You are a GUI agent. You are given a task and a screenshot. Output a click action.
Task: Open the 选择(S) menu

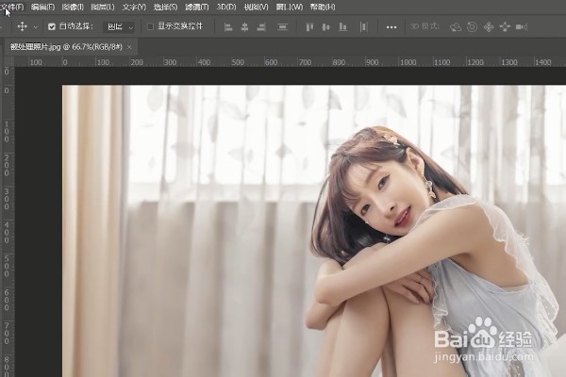pos(165,7)
